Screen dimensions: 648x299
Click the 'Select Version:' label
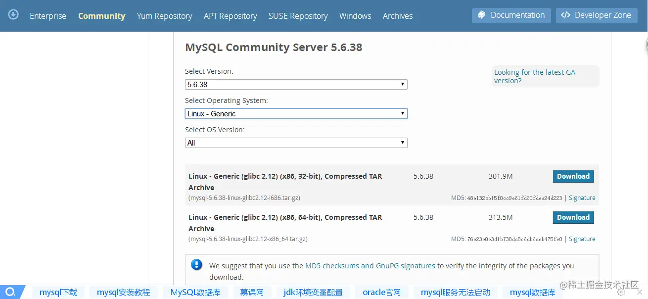point(209,71)
